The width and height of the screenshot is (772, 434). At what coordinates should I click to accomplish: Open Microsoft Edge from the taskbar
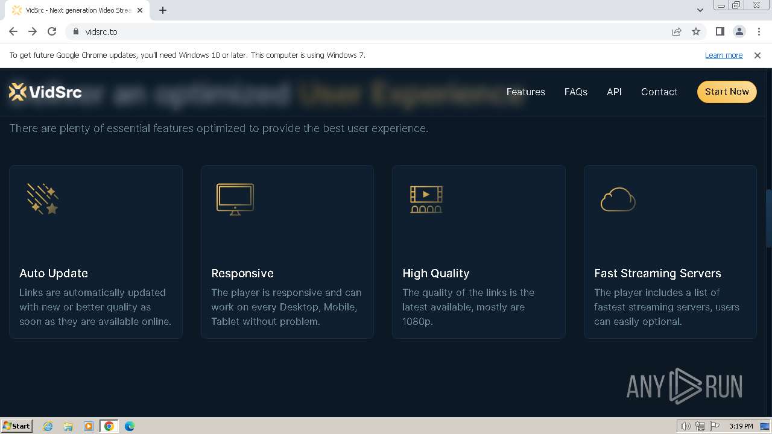[x=130, y=426]
